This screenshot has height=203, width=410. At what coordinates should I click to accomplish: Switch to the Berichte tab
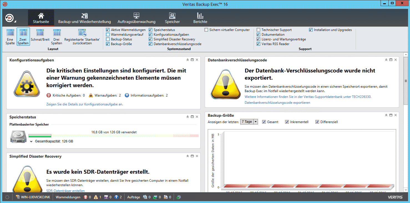click(200, 18)
